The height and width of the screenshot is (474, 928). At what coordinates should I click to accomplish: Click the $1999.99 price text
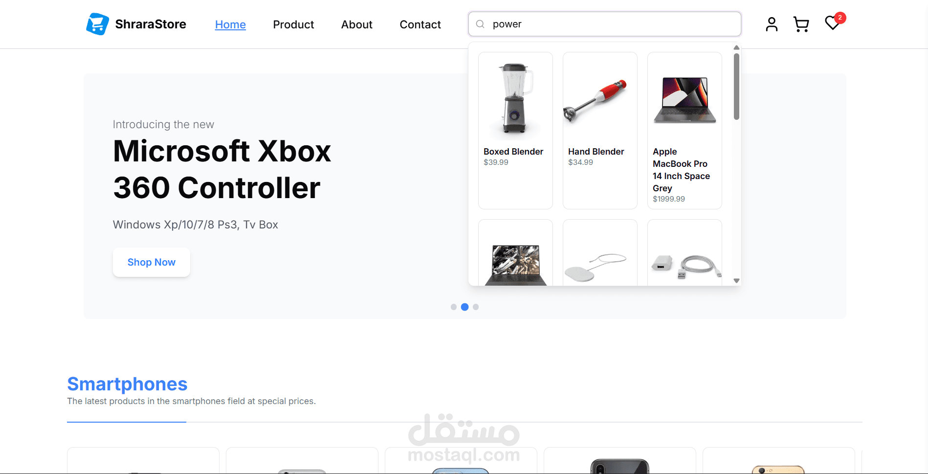pos(669,199)
